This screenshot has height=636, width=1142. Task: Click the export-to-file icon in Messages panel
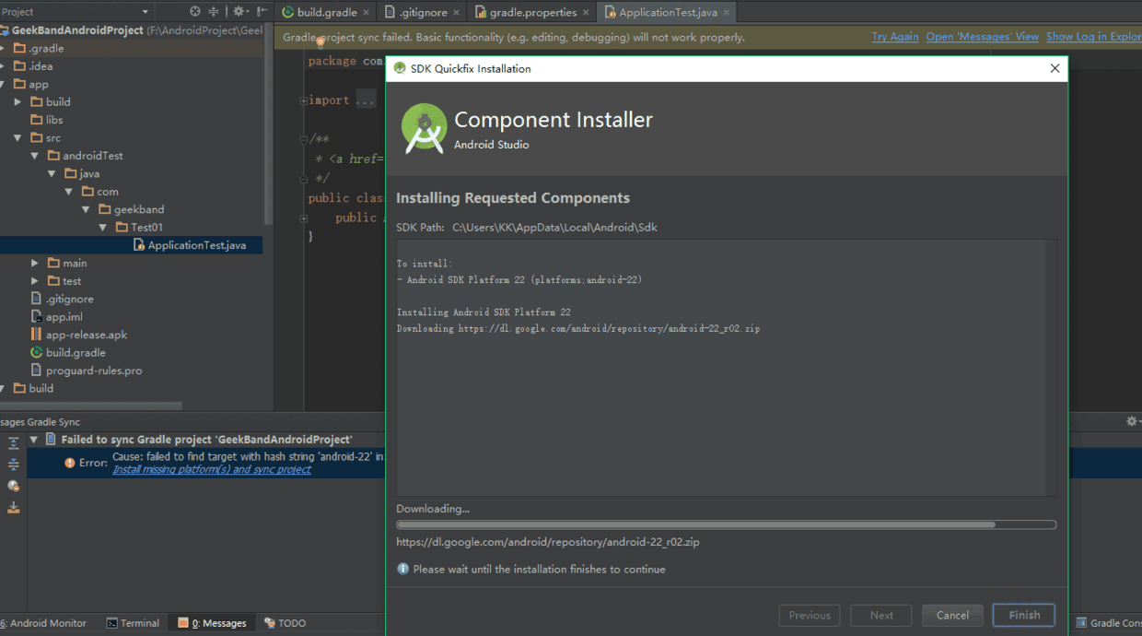[x=13, y=508]
